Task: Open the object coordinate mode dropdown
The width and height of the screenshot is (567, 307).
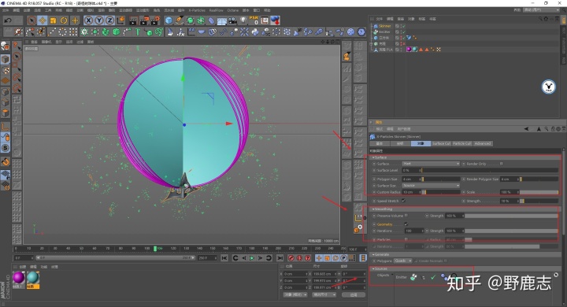Action: pyautogui.click(x=295, y=294)
